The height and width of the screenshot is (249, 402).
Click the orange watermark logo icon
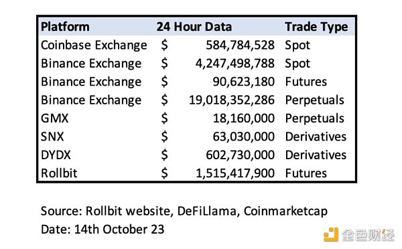[x=331, y=234]
